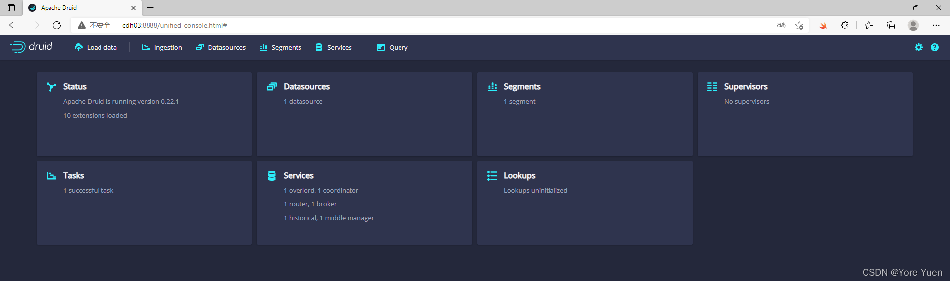The width and height of the screenshot is (950, 281).
Task: Open the browser extensions puzzle icon
Action: pos(845,25)
